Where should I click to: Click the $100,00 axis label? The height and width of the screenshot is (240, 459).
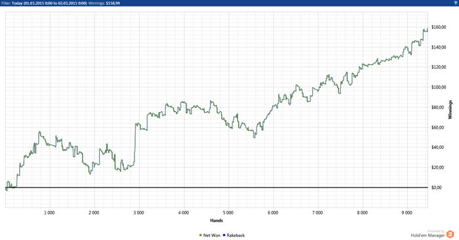point(439,87)
